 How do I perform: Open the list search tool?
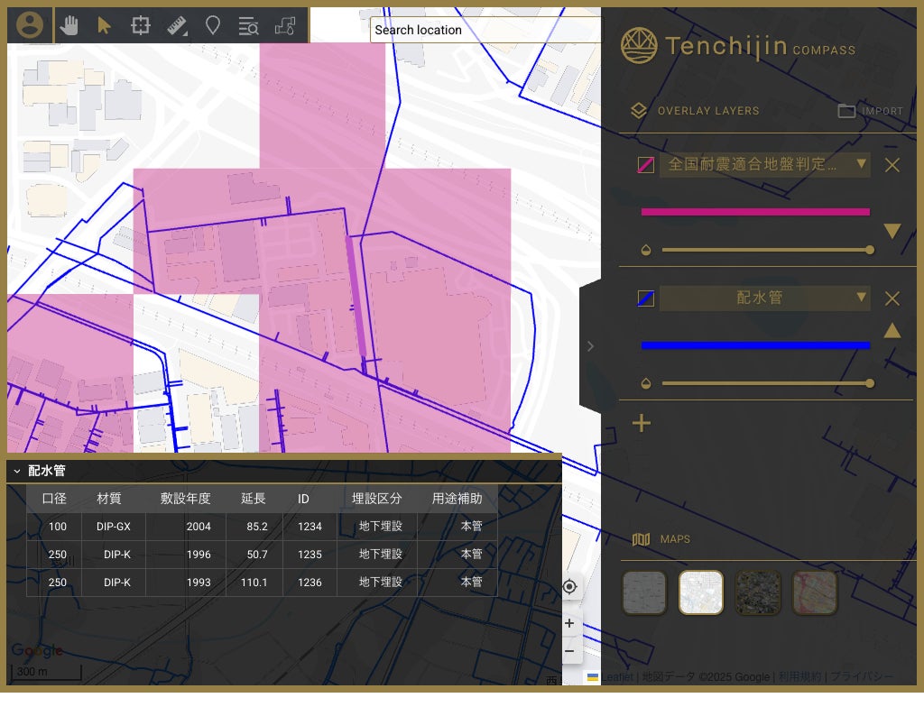point(248,26)
